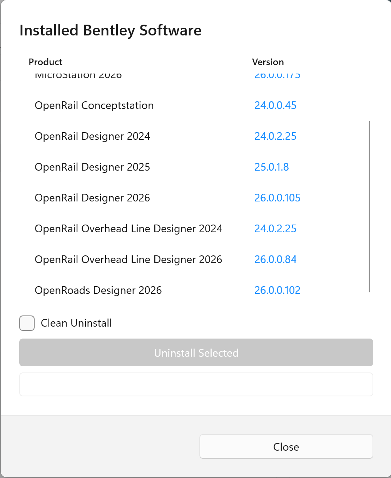Select the OpenRail Designer 2025 entry
Image resolution: width=391 pixels, height=478 pixels.
coord(92,167)
